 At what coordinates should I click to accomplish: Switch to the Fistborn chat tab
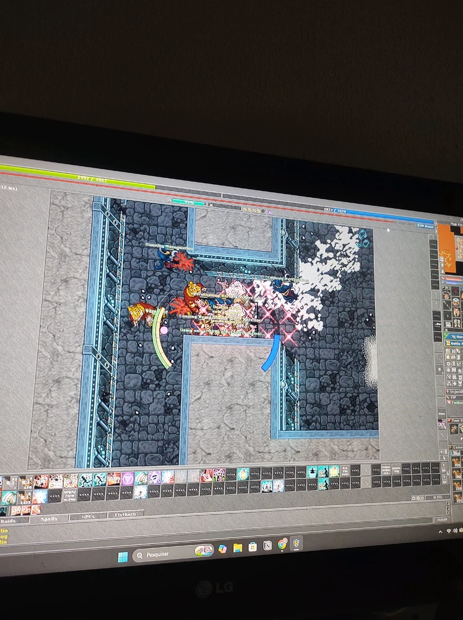tap(125, 515)
